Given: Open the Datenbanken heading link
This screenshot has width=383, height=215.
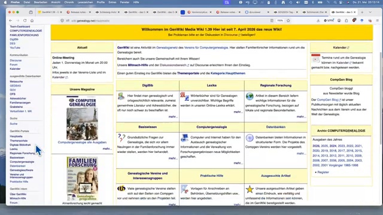Looking at the screenshot, I should (275, 127).
